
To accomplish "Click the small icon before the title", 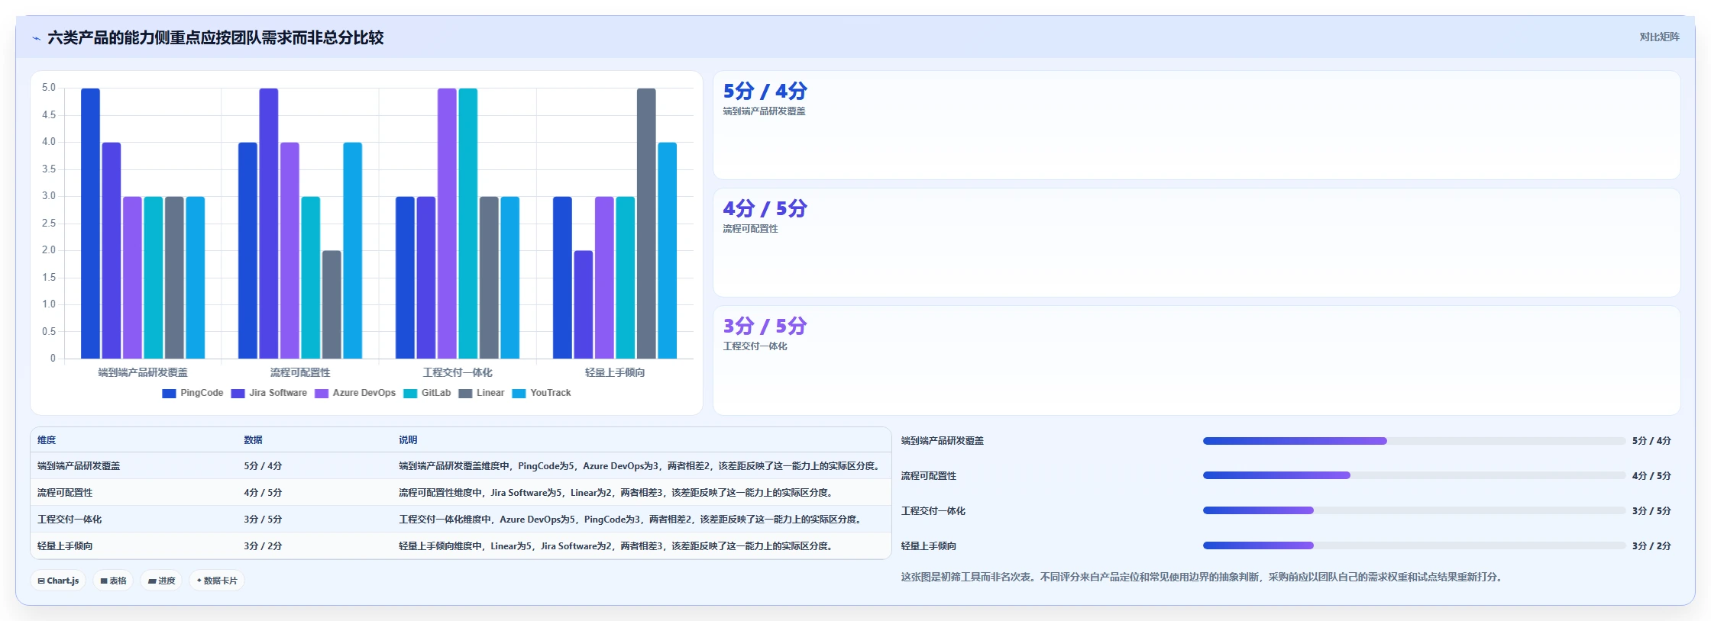I will point(36,38).
